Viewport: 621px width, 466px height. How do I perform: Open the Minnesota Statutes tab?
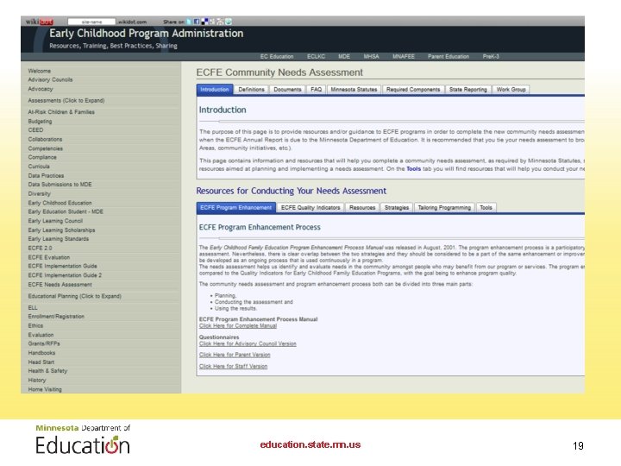354,90
